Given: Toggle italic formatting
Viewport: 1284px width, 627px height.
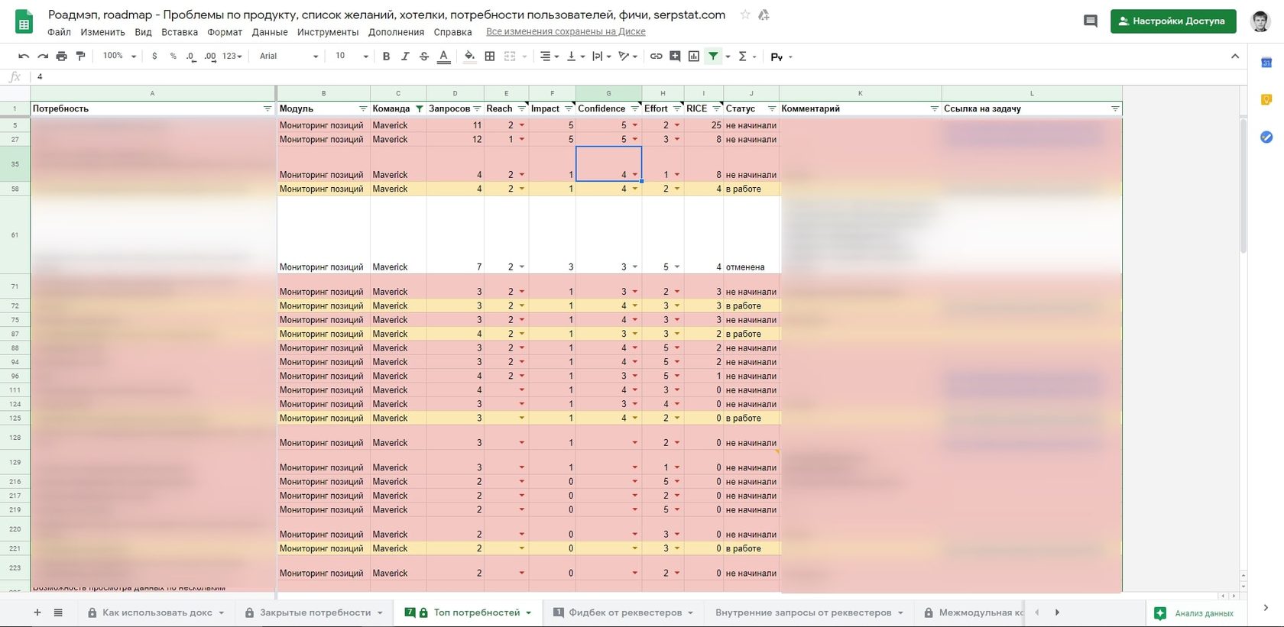Looking at the screenshot, I should [405, 57].
